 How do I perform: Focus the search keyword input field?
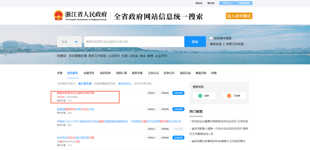(134, 42)
